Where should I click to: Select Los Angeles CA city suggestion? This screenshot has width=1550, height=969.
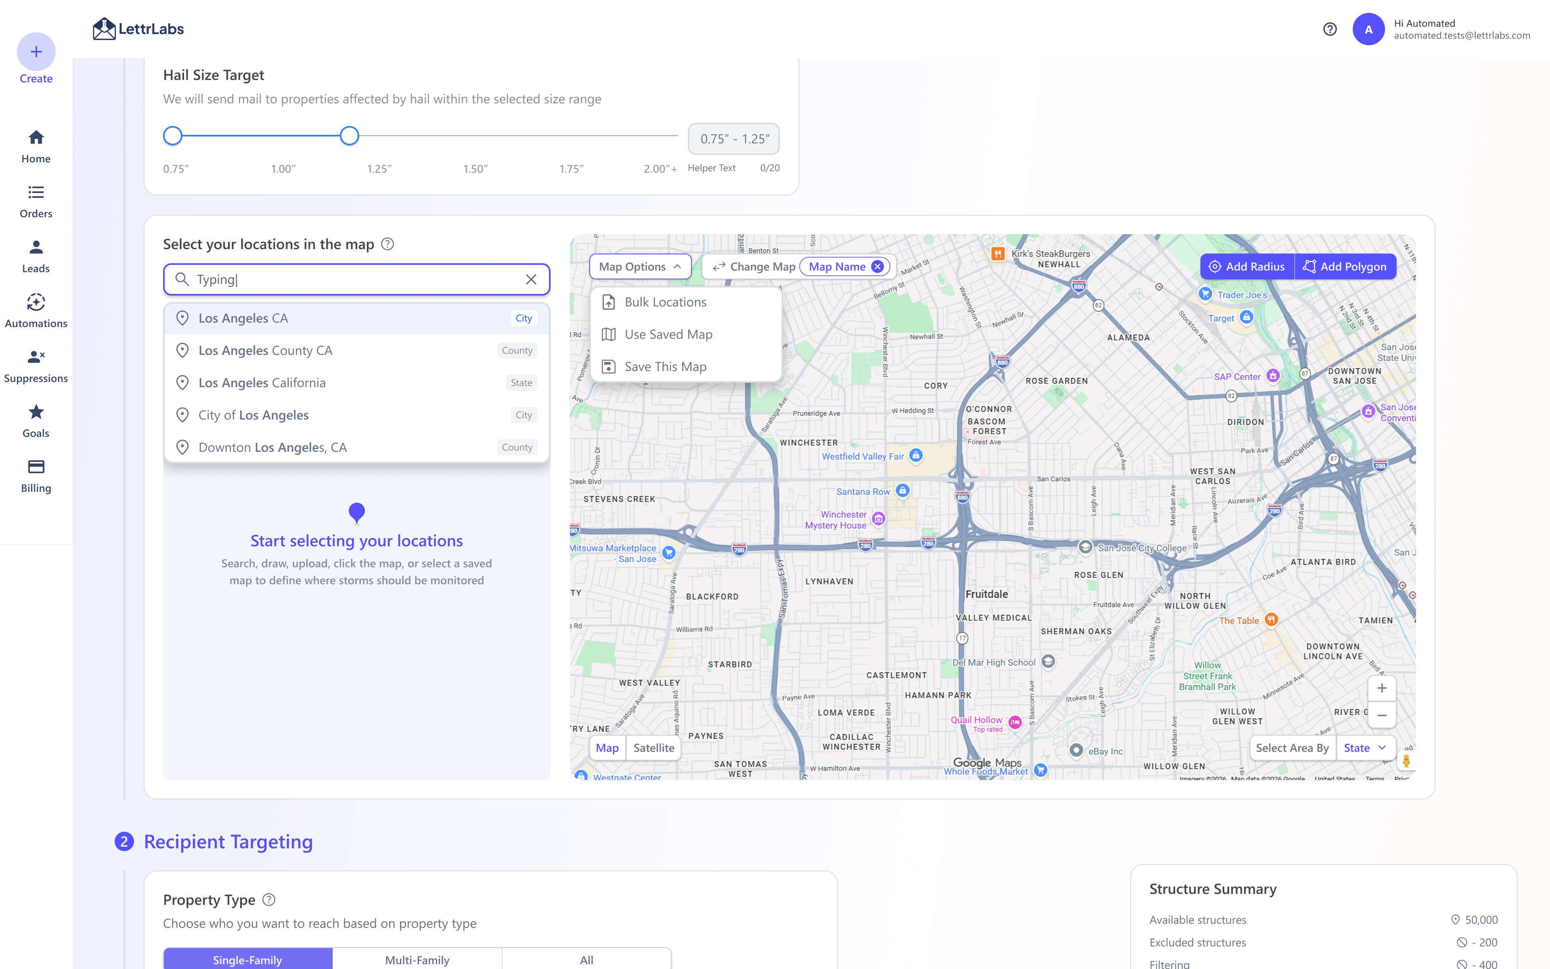(x=357, y=319)
